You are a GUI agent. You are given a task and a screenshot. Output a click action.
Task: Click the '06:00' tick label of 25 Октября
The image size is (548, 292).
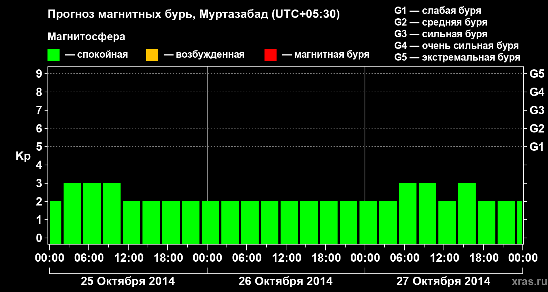[88, 258]
